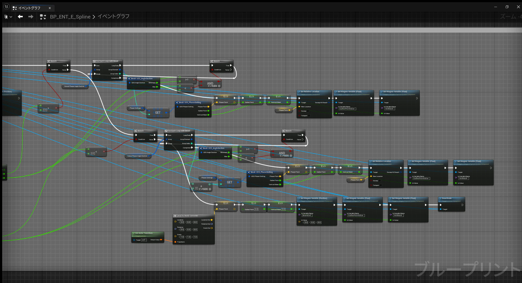
Task: Open the bookmark dropdown arrow
Action: [11, 17]
